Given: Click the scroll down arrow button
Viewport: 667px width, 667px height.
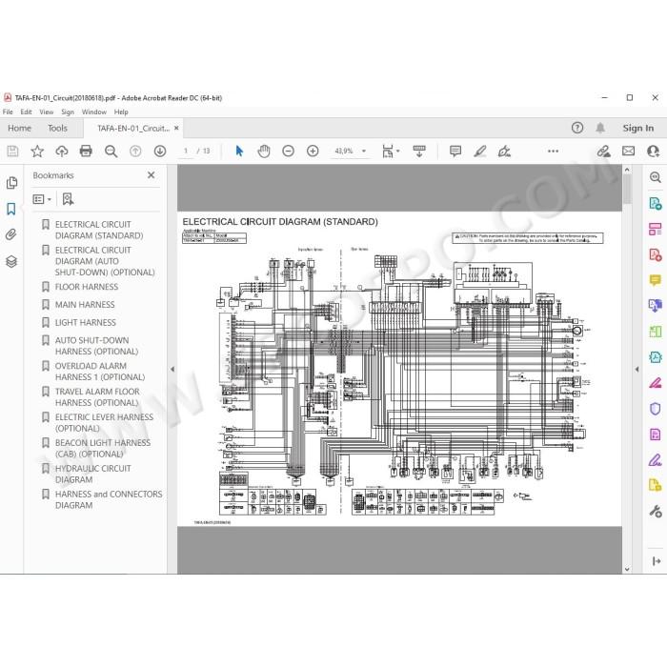Looking at the screenshot, I should (x=627, y=569).
